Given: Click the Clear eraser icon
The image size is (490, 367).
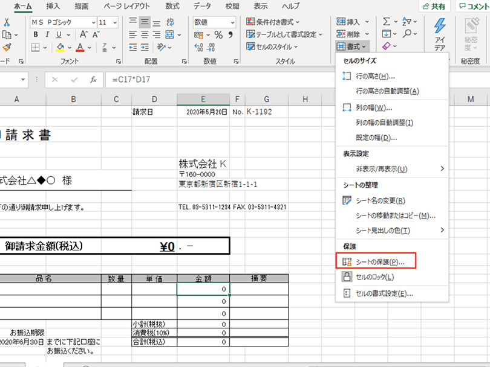Looking at the screenshot, I should [387, 46].
